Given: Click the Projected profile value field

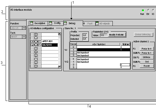Looking at the screenshot, I should click(x=85, y=35).
